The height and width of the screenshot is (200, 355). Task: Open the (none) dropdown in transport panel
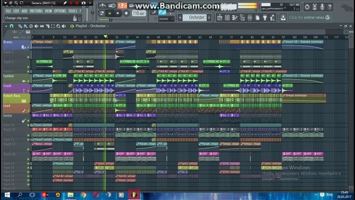tap(166, 19)
